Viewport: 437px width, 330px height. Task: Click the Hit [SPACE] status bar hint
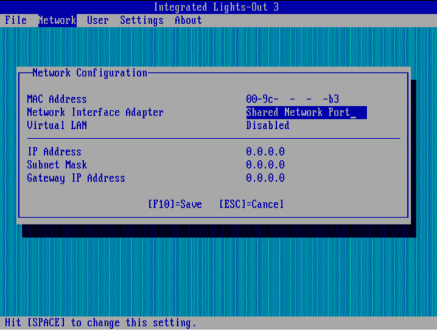point(100,323)
